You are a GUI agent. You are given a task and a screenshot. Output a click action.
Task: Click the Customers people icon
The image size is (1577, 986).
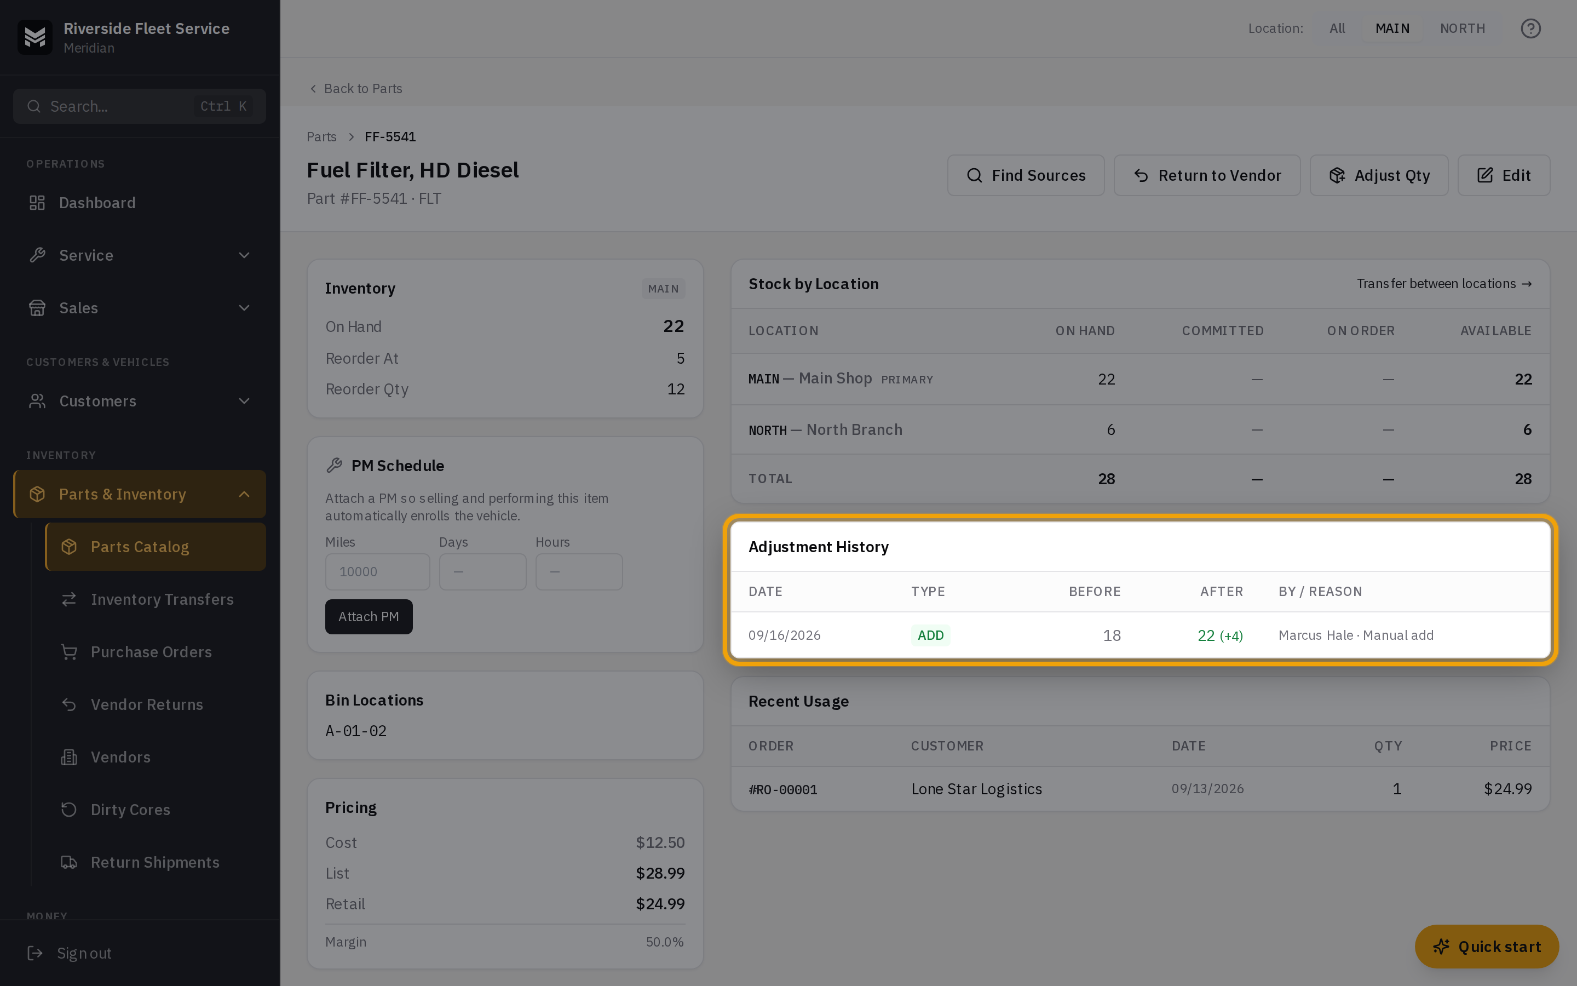(37, 401)
